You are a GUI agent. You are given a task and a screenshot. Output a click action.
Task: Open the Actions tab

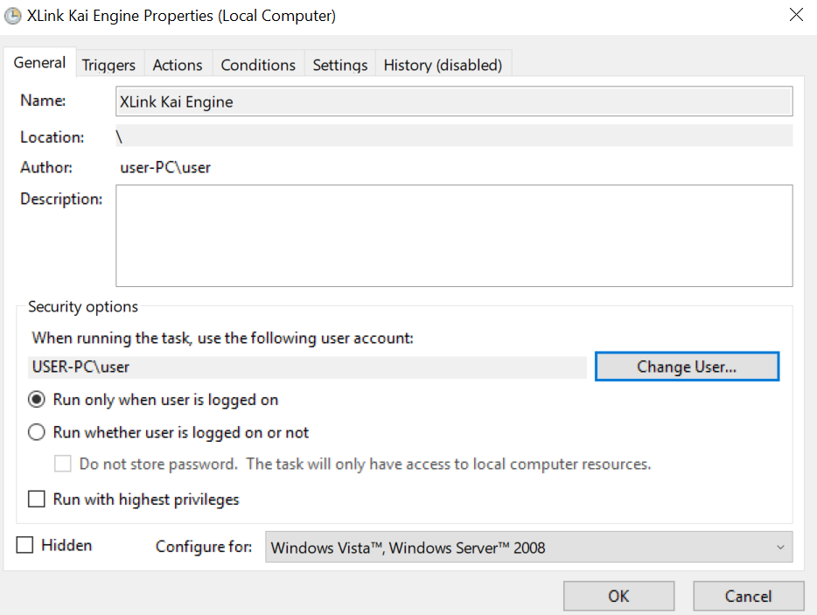coord(178,65)
